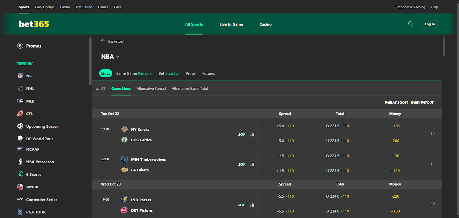The width and height of the screenshot is (459, 218).
Task: Click the NCAAF pennant icon
Action: click(x=20, y=149)
